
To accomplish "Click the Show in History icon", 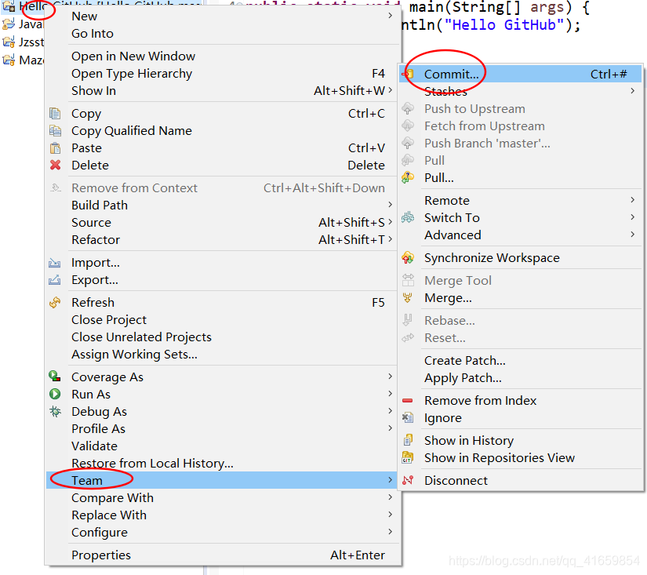I will [408, 440].
